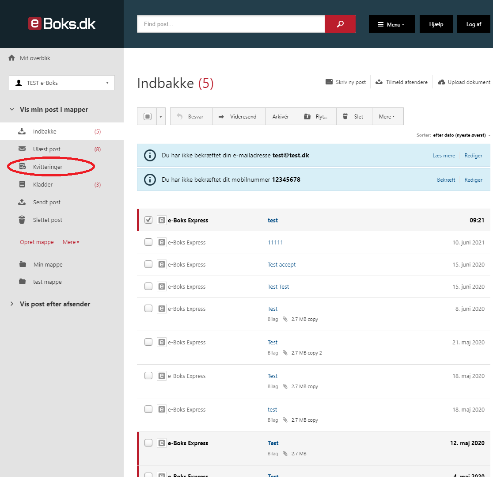
Task: Check the checkbox for message 11111
Action: 148,242
